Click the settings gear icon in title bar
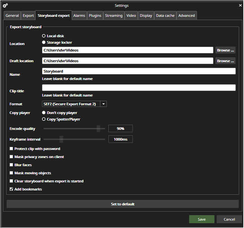This screenshot has height=228, width=244. (x=5, y=6)
